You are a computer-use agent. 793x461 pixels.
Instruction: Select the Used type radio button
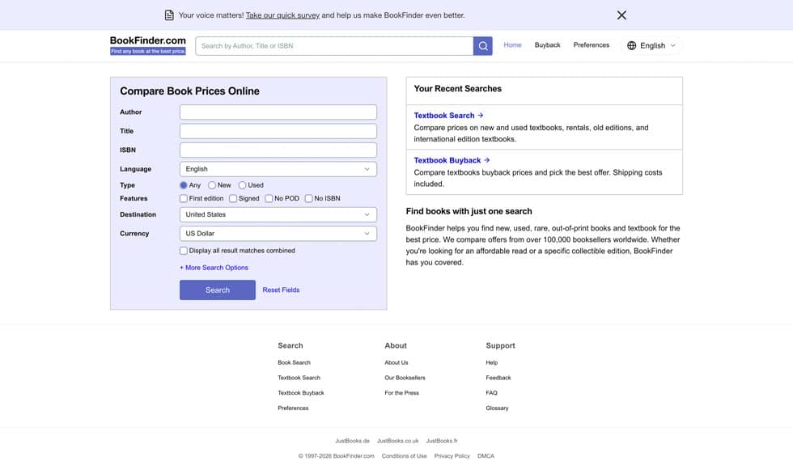(x=242, y=185)
